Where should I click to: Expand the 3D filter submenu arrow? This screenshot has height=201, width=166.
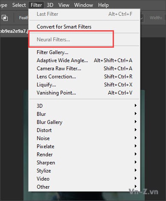coord(135,106)
